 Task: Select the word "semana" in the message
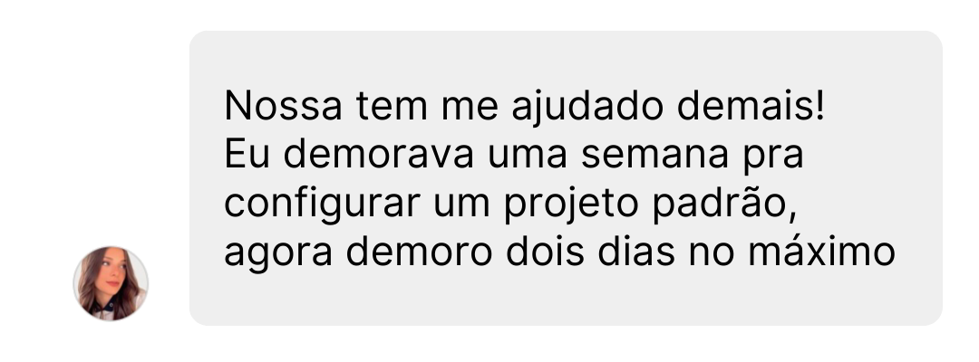(654, 157)
